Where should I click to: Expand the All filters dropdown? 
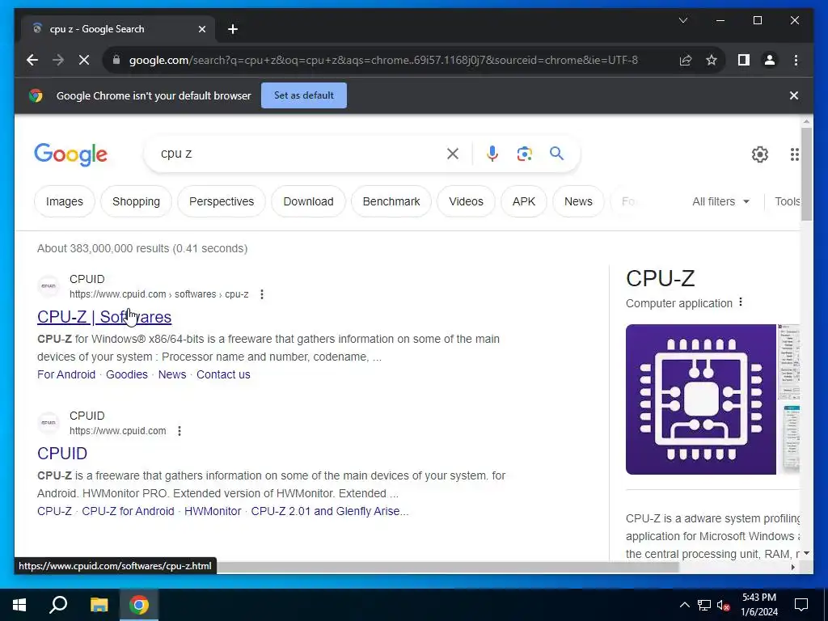point(720,201)
